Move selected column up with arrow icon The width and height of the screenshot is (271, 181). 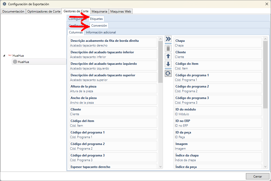tap(168, 56)
